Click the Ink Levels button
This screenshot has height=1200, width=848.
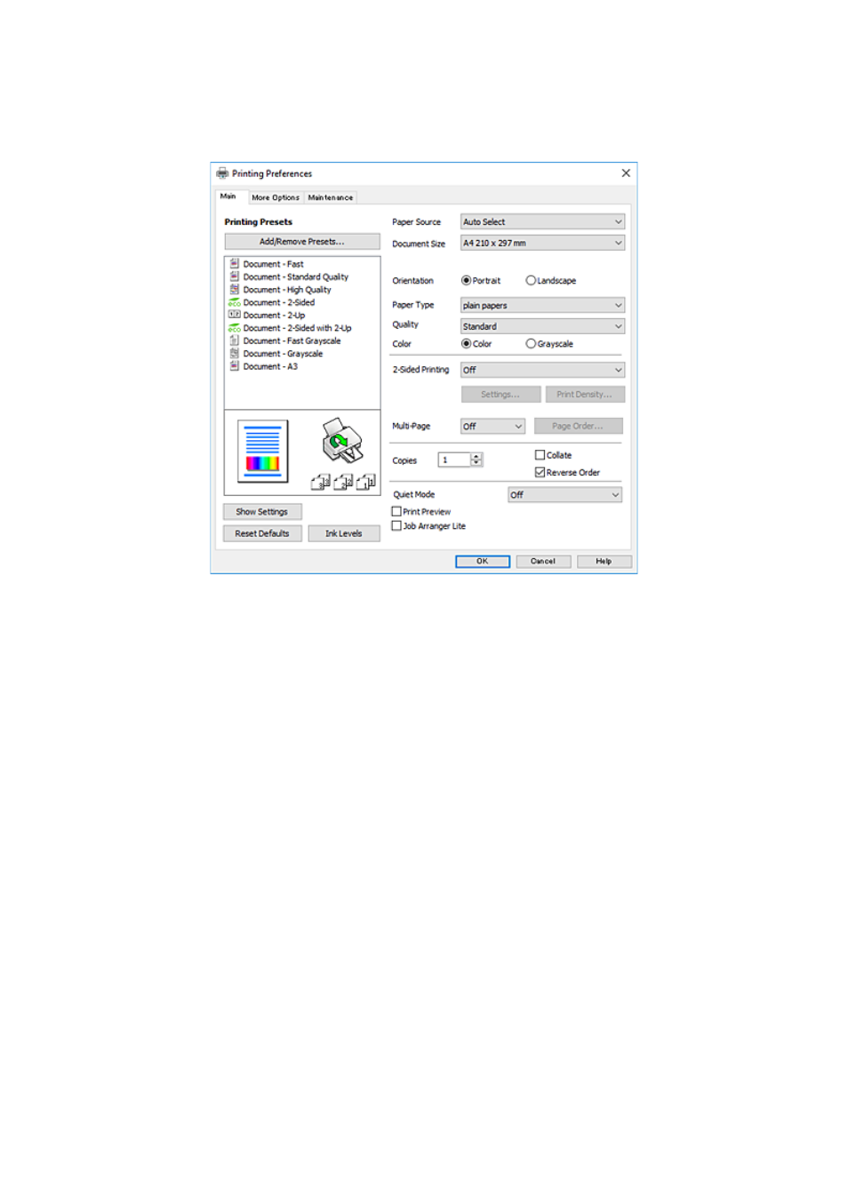(344, 533)
